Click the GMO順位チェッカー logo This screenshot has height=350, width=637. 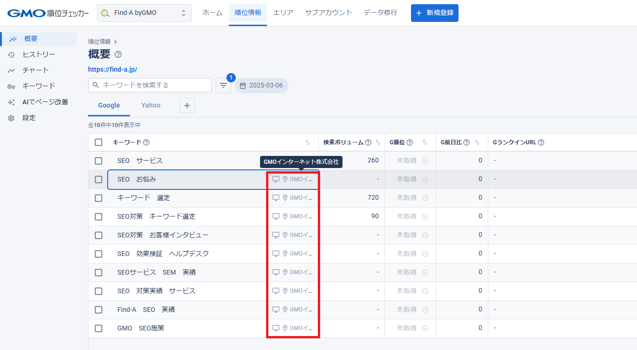[x=48, y=13]
